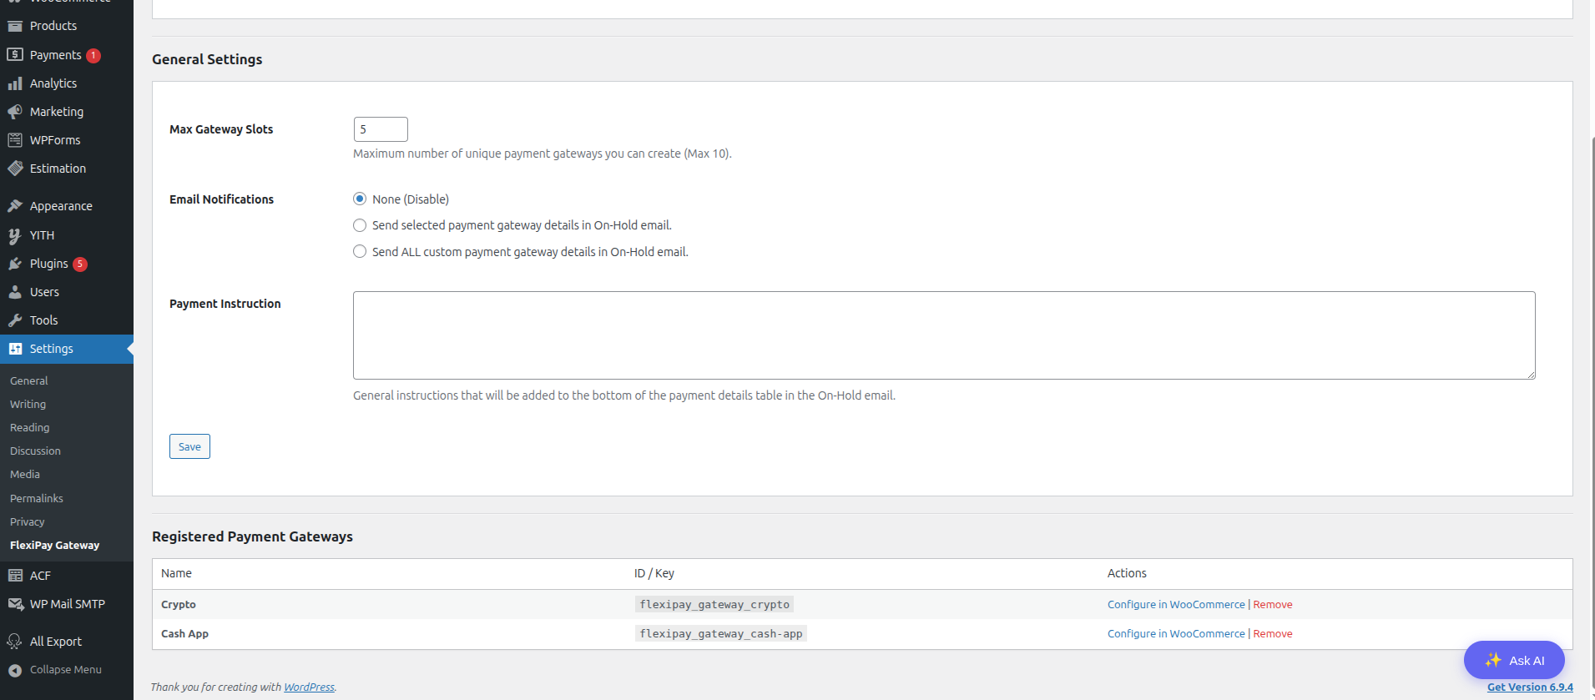Click the flexipay_gateway_crypto key text

tap(714, 604)
